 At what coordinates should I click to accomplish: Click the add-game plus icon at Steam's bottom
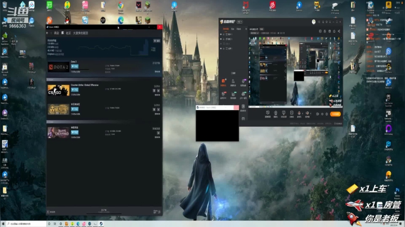(x=48, y=212)
